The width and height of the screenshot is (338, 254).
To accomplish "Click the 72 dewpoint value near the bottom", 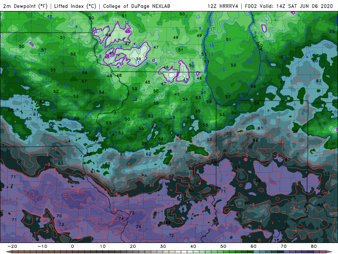I will click(x=172, y=235).
